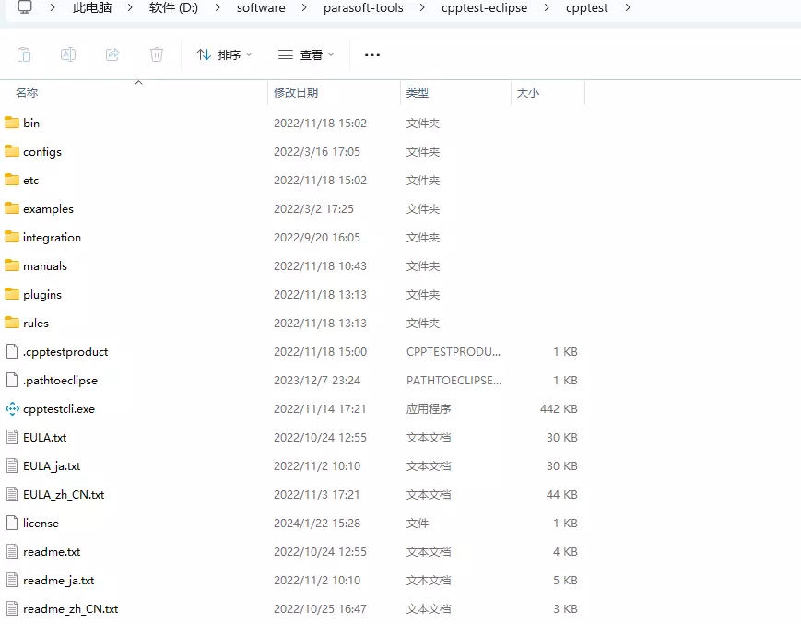This screenshot has width=801, height=624.
Task: Click the delete trash can icon
Action: pyautogui.click(x=157, y=54)
